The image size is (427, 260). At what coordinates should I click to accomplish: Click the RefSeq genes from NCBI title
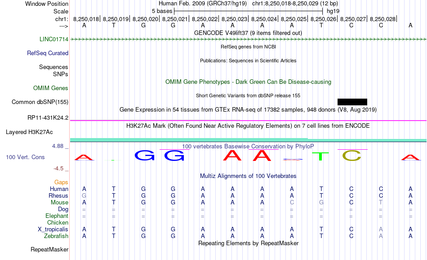point(249,47)
